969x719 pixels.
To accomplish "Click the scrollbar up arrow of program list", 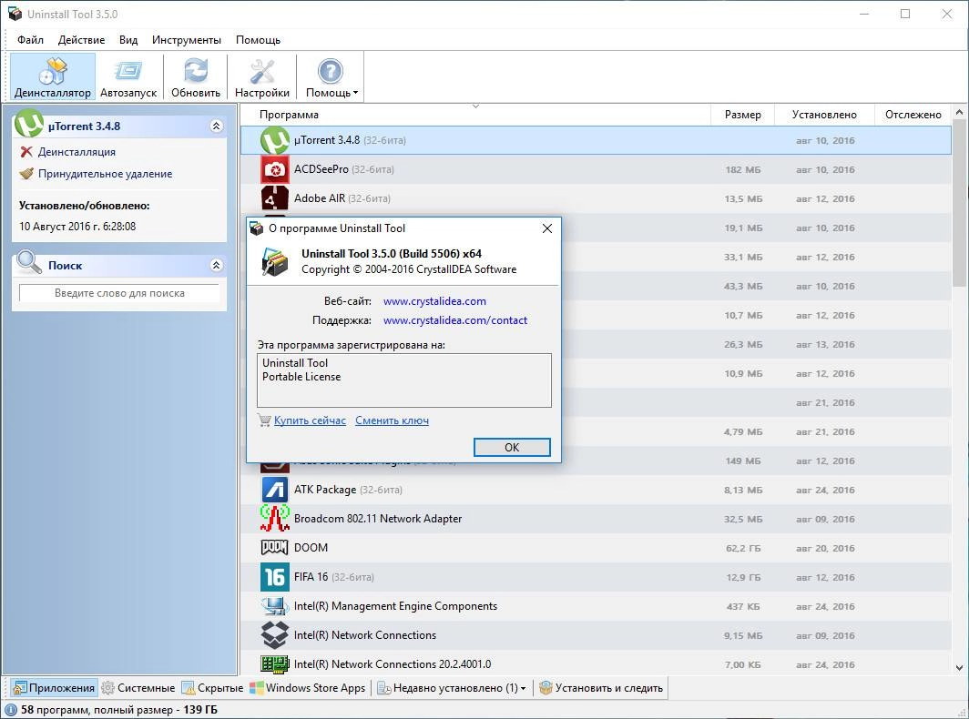I will pos(959,113).
